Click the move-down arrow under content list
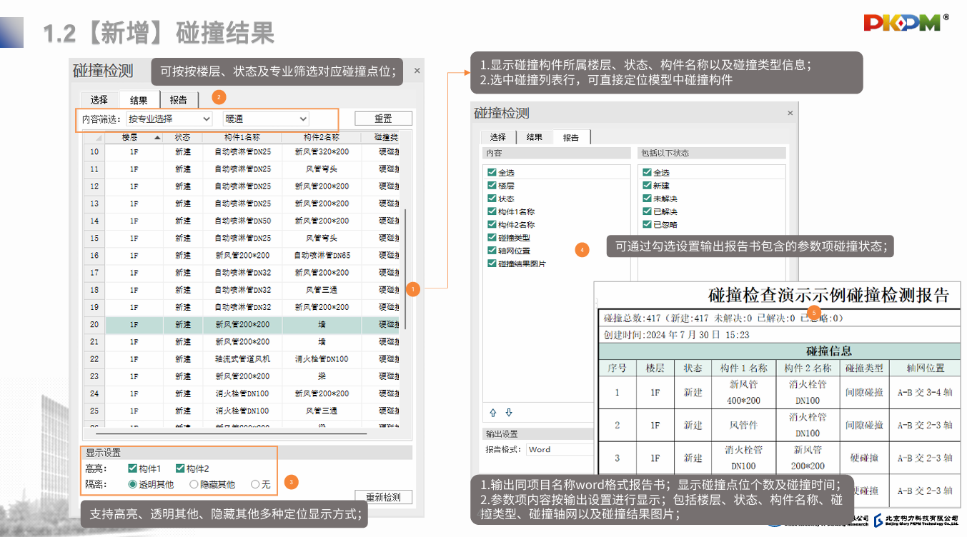Image resolution: width=967 pixels, height=537 pixels. 509,413
